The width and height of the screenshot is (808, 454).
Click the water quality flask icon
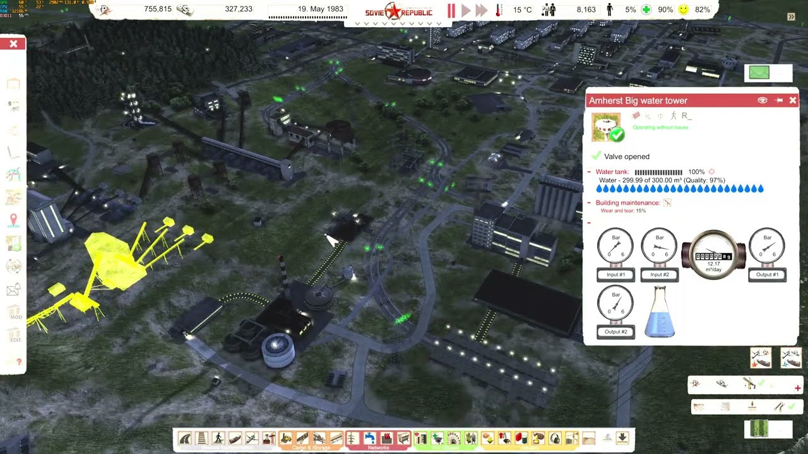pyautogui.click(x=660, y=311)
